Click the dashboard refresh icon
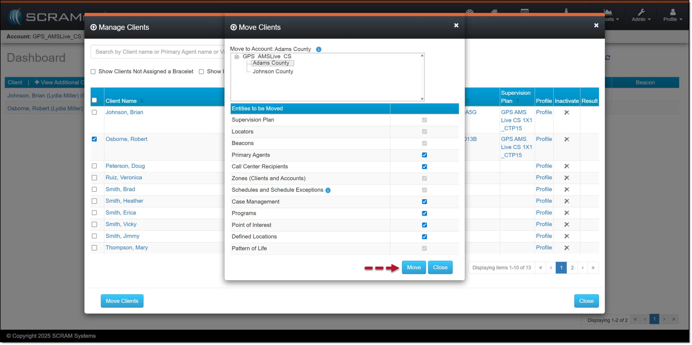The image size is (692, 345). (x=608, y=58)
